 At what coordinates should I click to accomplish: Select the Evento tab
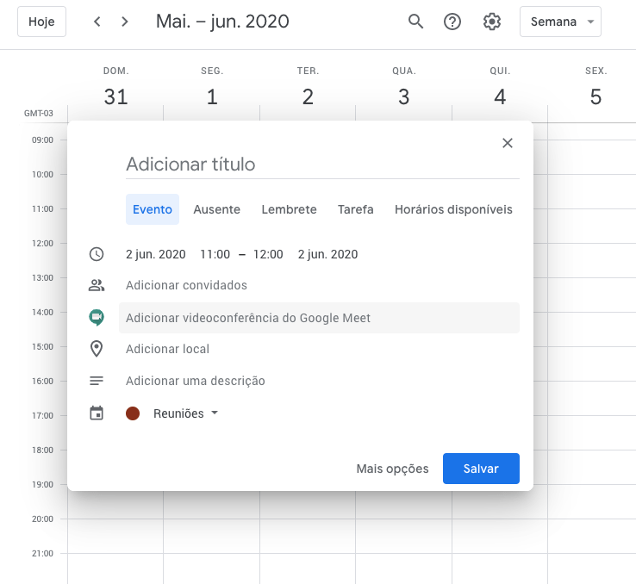click(153, 209)
